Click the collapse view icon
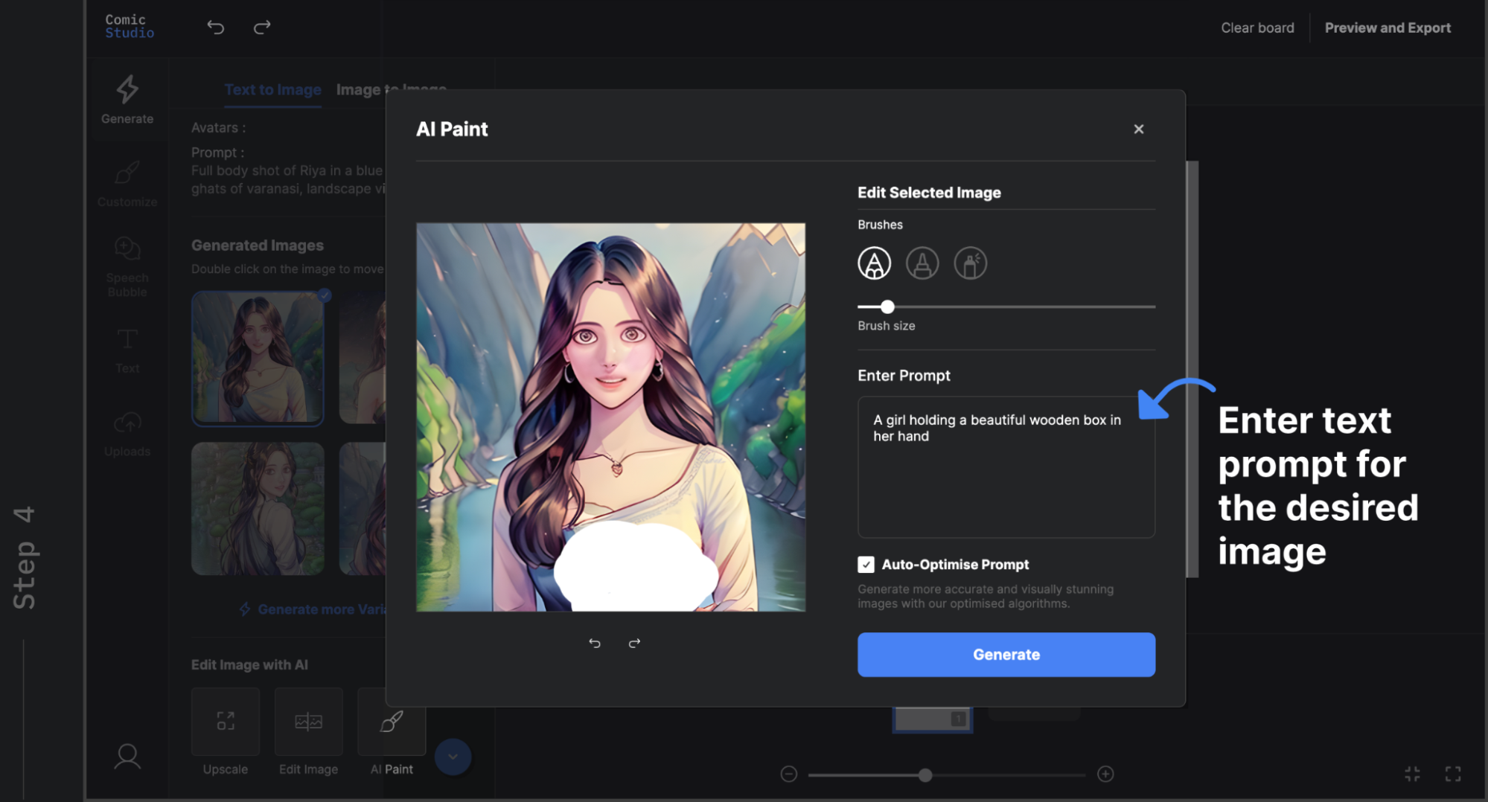Image resolution: width=1488 pixels, height=802 pixels. pos(1413,774)
